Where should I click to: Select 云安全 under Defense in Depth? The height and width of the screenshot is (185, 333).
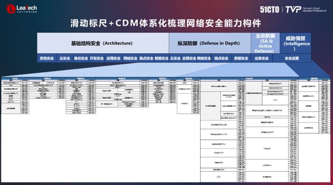point(175,58)
